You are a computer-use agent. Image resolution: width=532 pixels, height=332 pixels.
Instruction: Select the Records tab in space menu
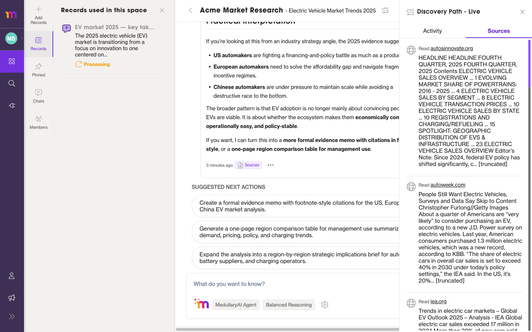click(x=38, y=44)
